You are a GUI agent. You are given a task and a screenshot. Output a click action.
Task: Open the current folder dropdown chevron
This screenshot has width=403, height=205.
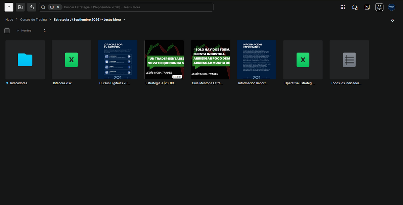click(x=124, y=20)
